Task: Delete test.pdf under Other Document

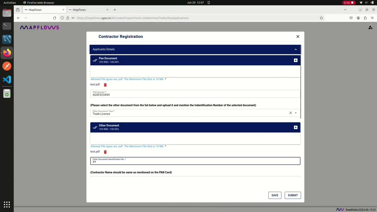Action: point(105,152)
